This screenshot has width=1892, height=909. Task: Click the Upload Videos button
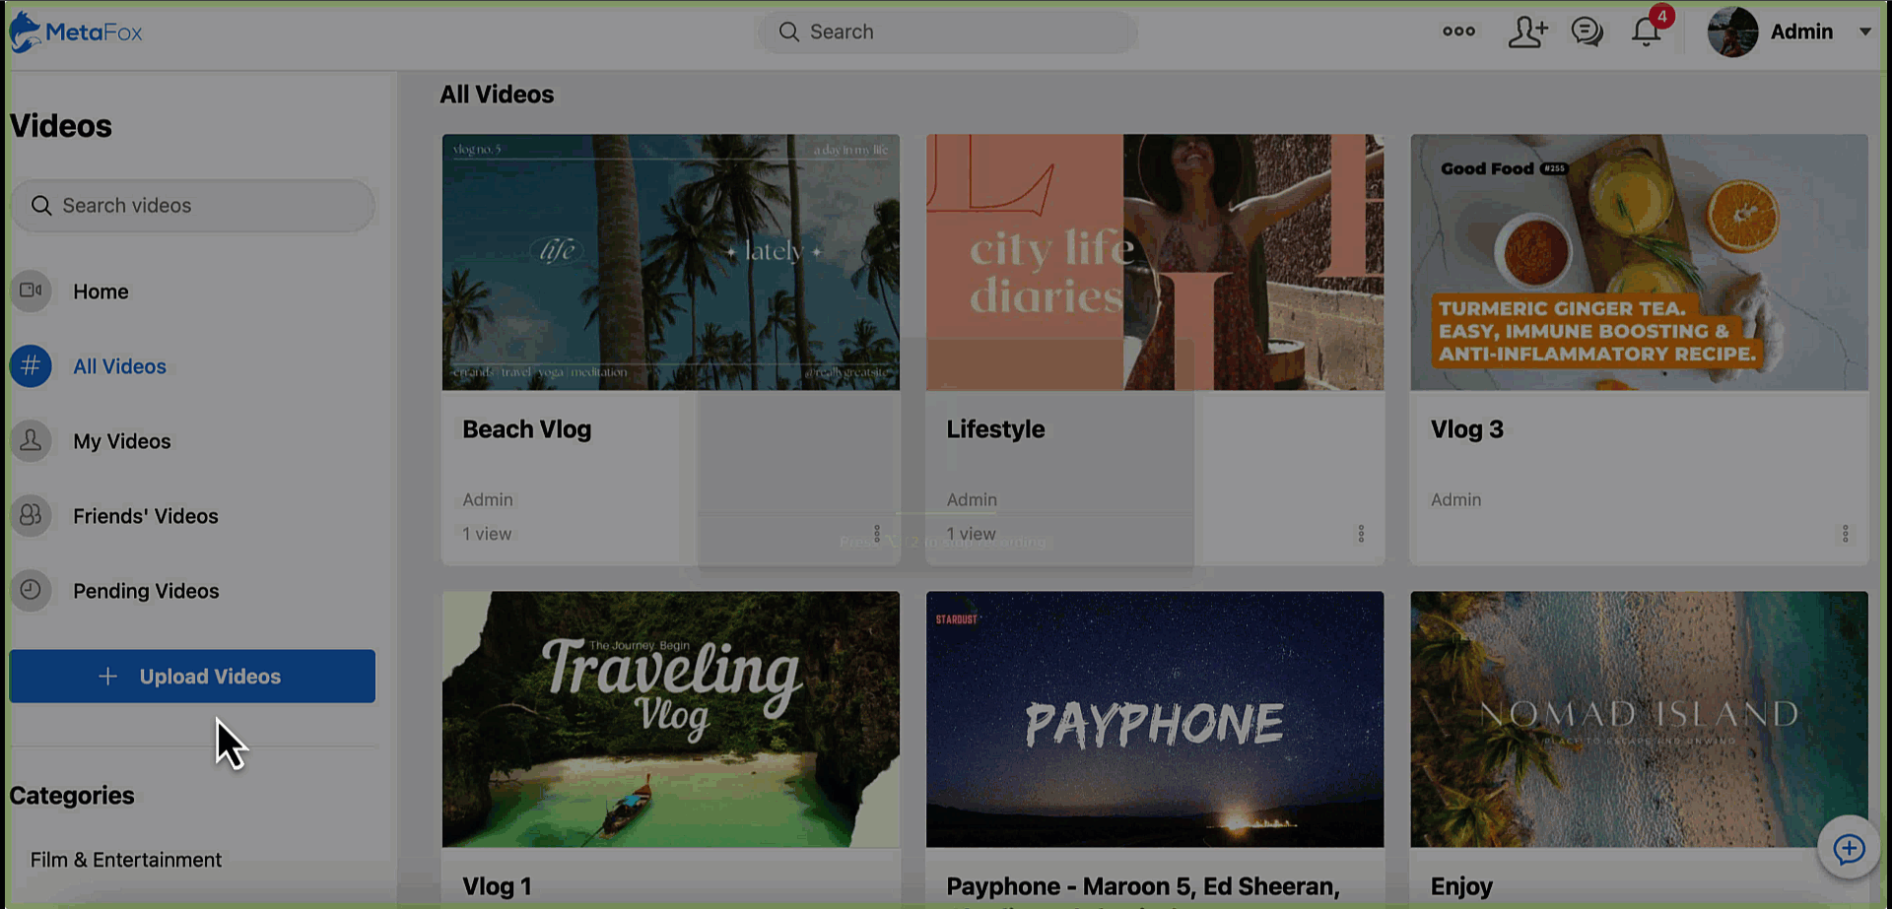pos(192,677)
